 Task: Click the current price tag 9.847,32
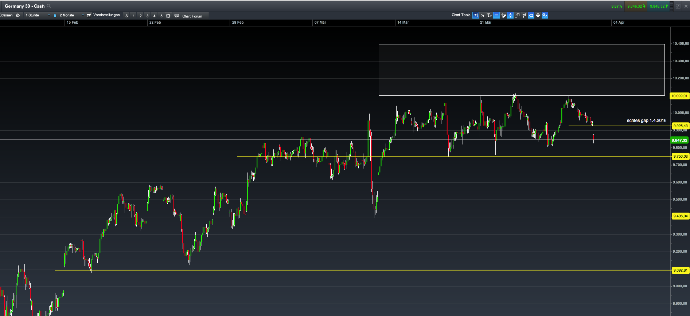(x=680, y=140)
